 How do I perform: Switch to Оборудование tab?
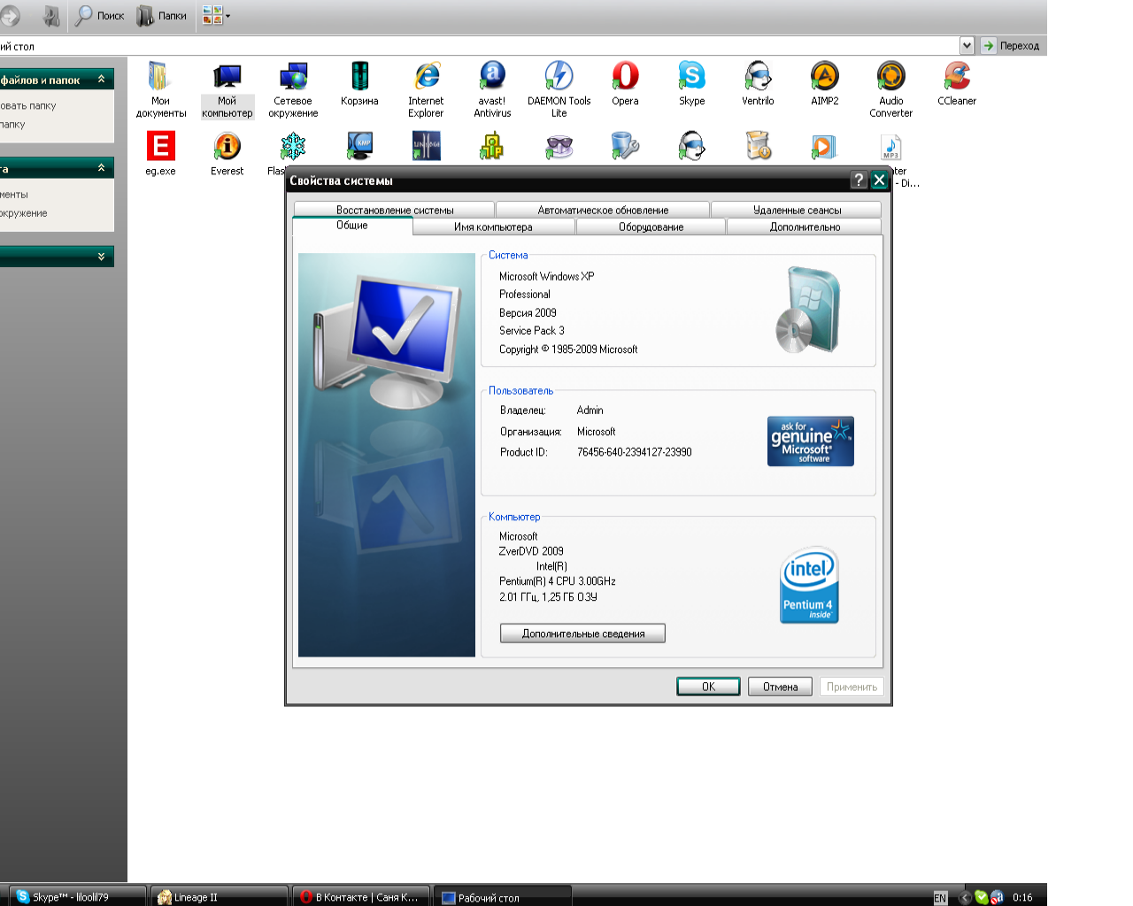pyautogui.click(x=651, y=226)
